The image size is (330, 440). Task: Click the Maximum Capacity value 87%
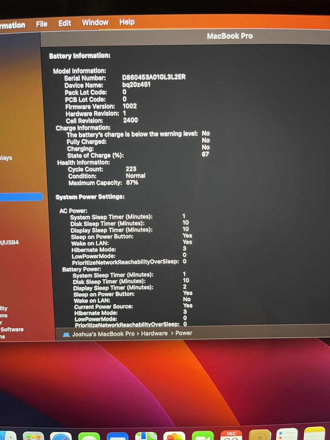[132, 183]
